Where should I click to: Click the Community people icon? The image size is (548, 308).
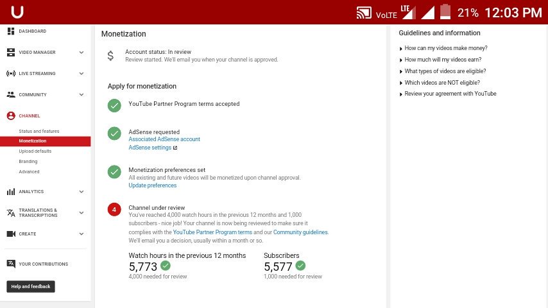click(11, 94)
